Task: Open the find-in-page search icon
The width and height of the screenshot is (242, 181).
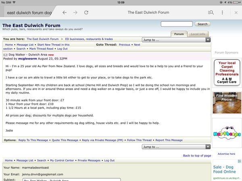Action: pyautogui.click(x=211, y=12)
